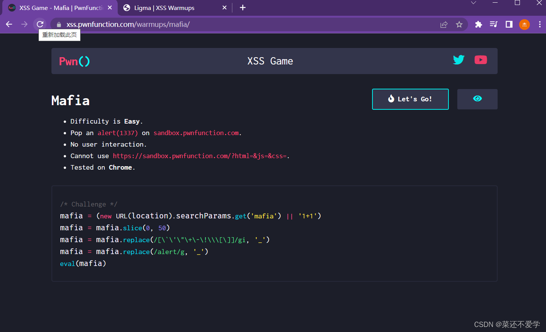Click the Difficulty is Easy line

107,121
